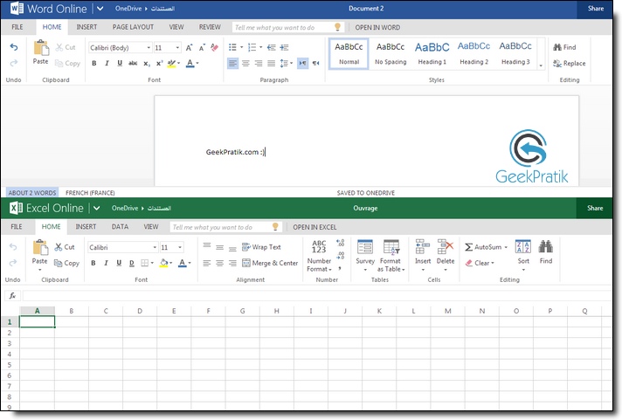Pick font color in Word
Screen dimensions: 622x420
click(x=192, y=63)
